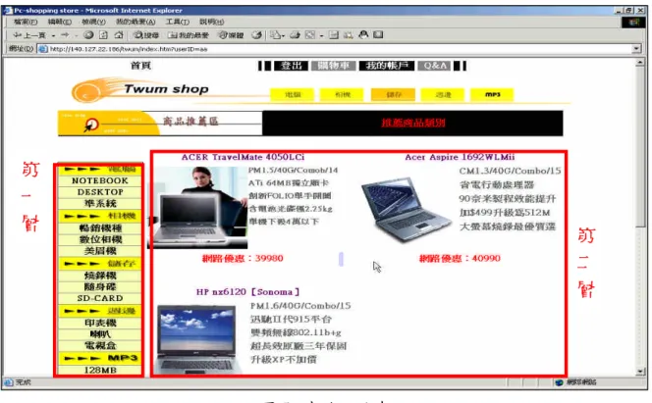
Task: Select the orange 儲存 category tab under the header
Action: (x=393, y=95)
